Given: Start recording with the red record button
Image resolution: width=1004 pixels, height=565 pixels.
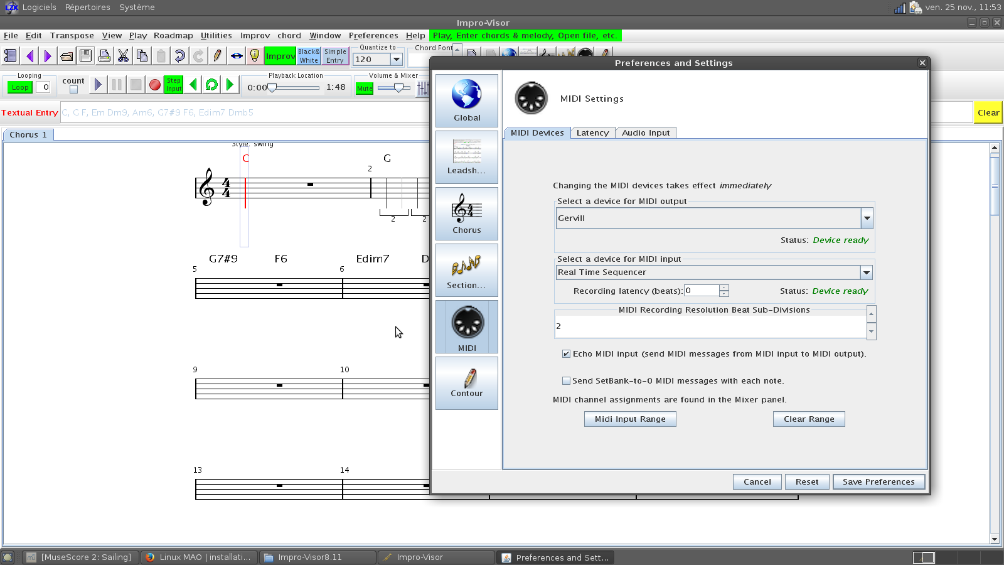Looking at the screenshot, I should (154, 84).
